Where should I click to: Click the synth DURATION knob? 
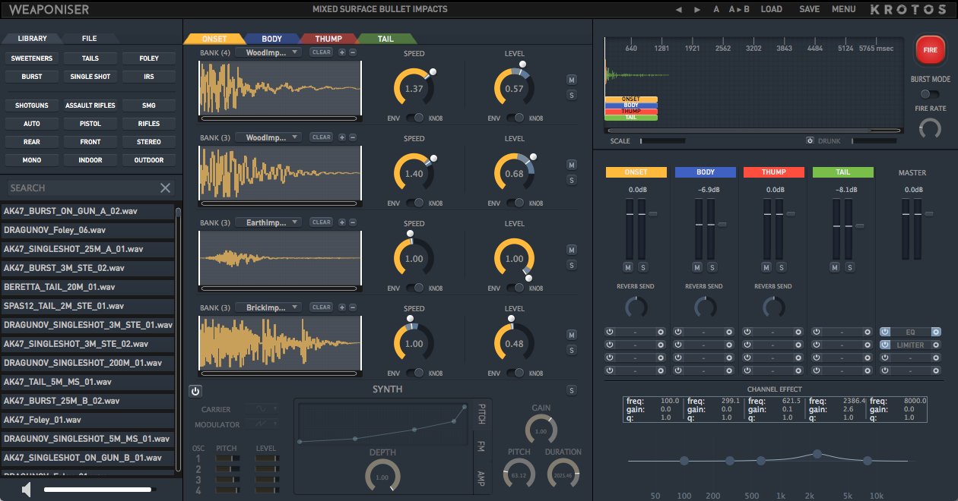pyautogui.click(x=563, y=474)
